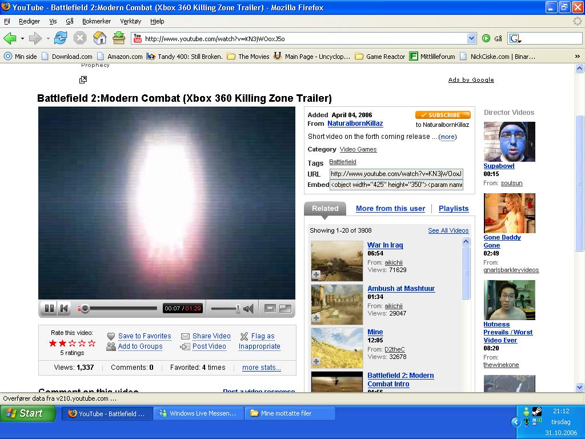Click the Steam icon in system tray
585x439 pixels.
[537, 412]
